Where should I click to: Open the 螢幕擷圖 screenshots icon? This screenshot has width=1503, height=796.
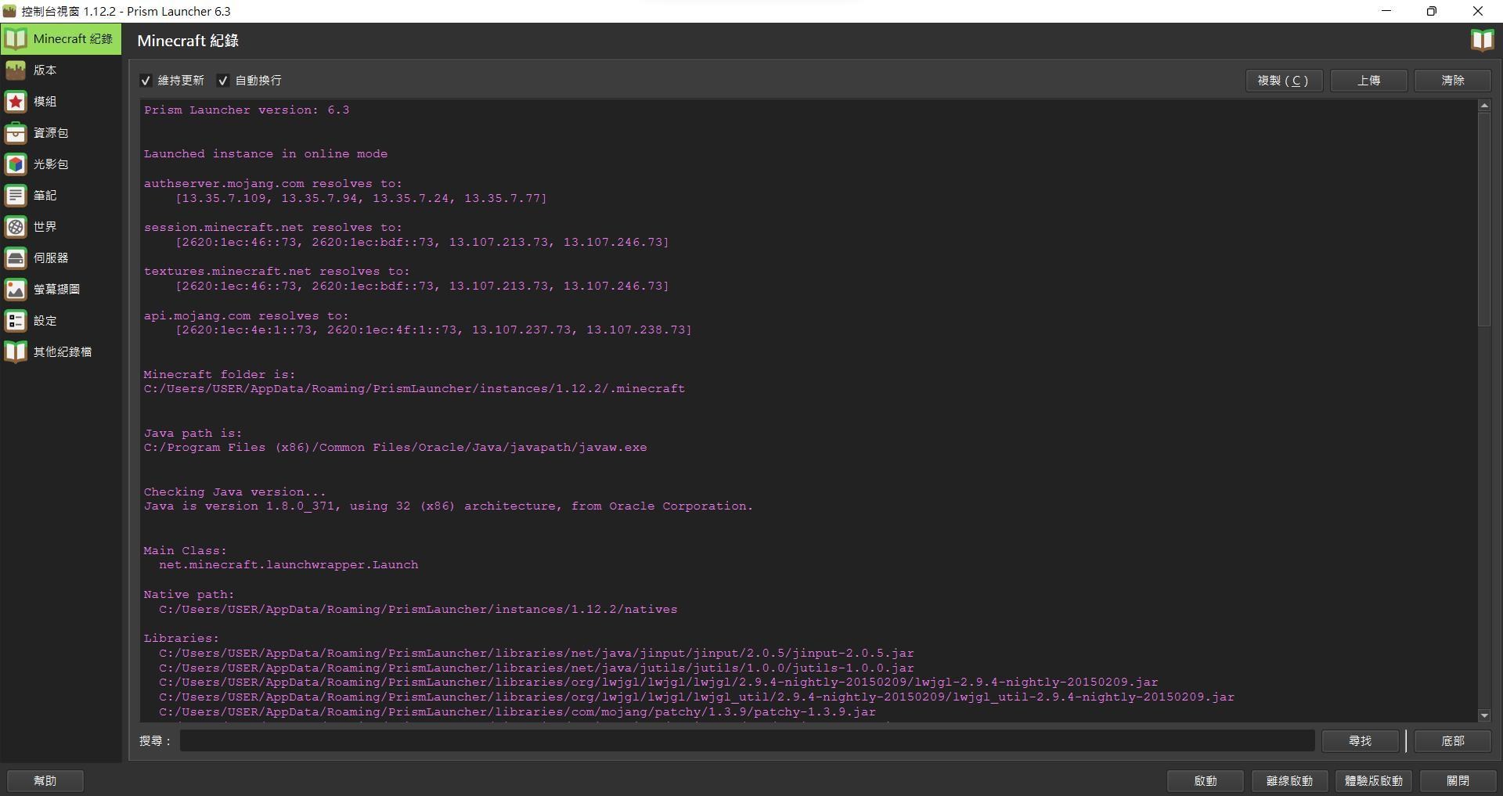click(16, 290)
